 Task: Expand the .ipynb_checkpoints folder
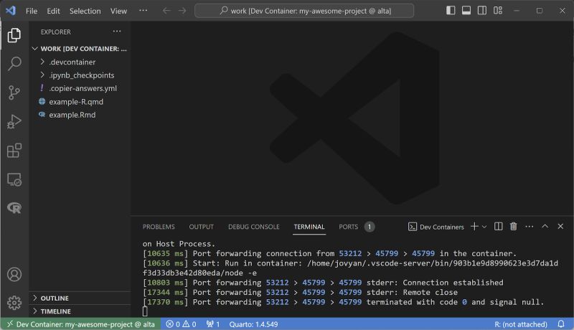tap(80, 75)
